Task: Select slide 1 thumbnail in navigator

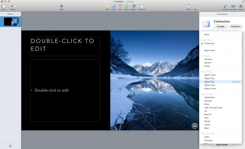Action: coord(11,22)
